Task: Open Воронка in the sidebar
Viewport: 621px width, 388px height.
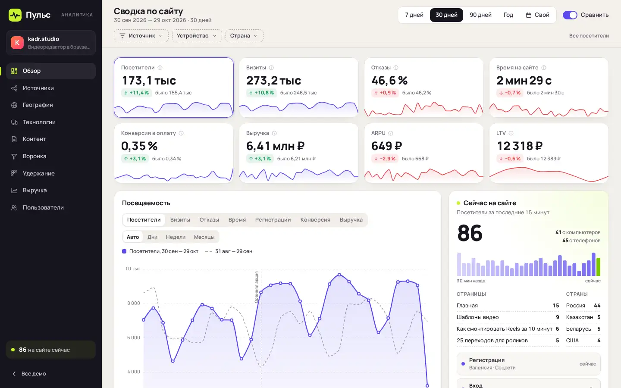Action: [51, 156]
